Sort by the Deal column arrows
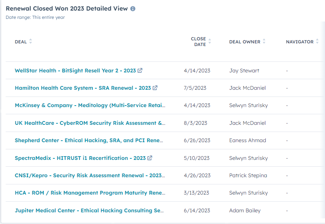The width and height of the screenshot is (325, 224). (x=31, y=41)
